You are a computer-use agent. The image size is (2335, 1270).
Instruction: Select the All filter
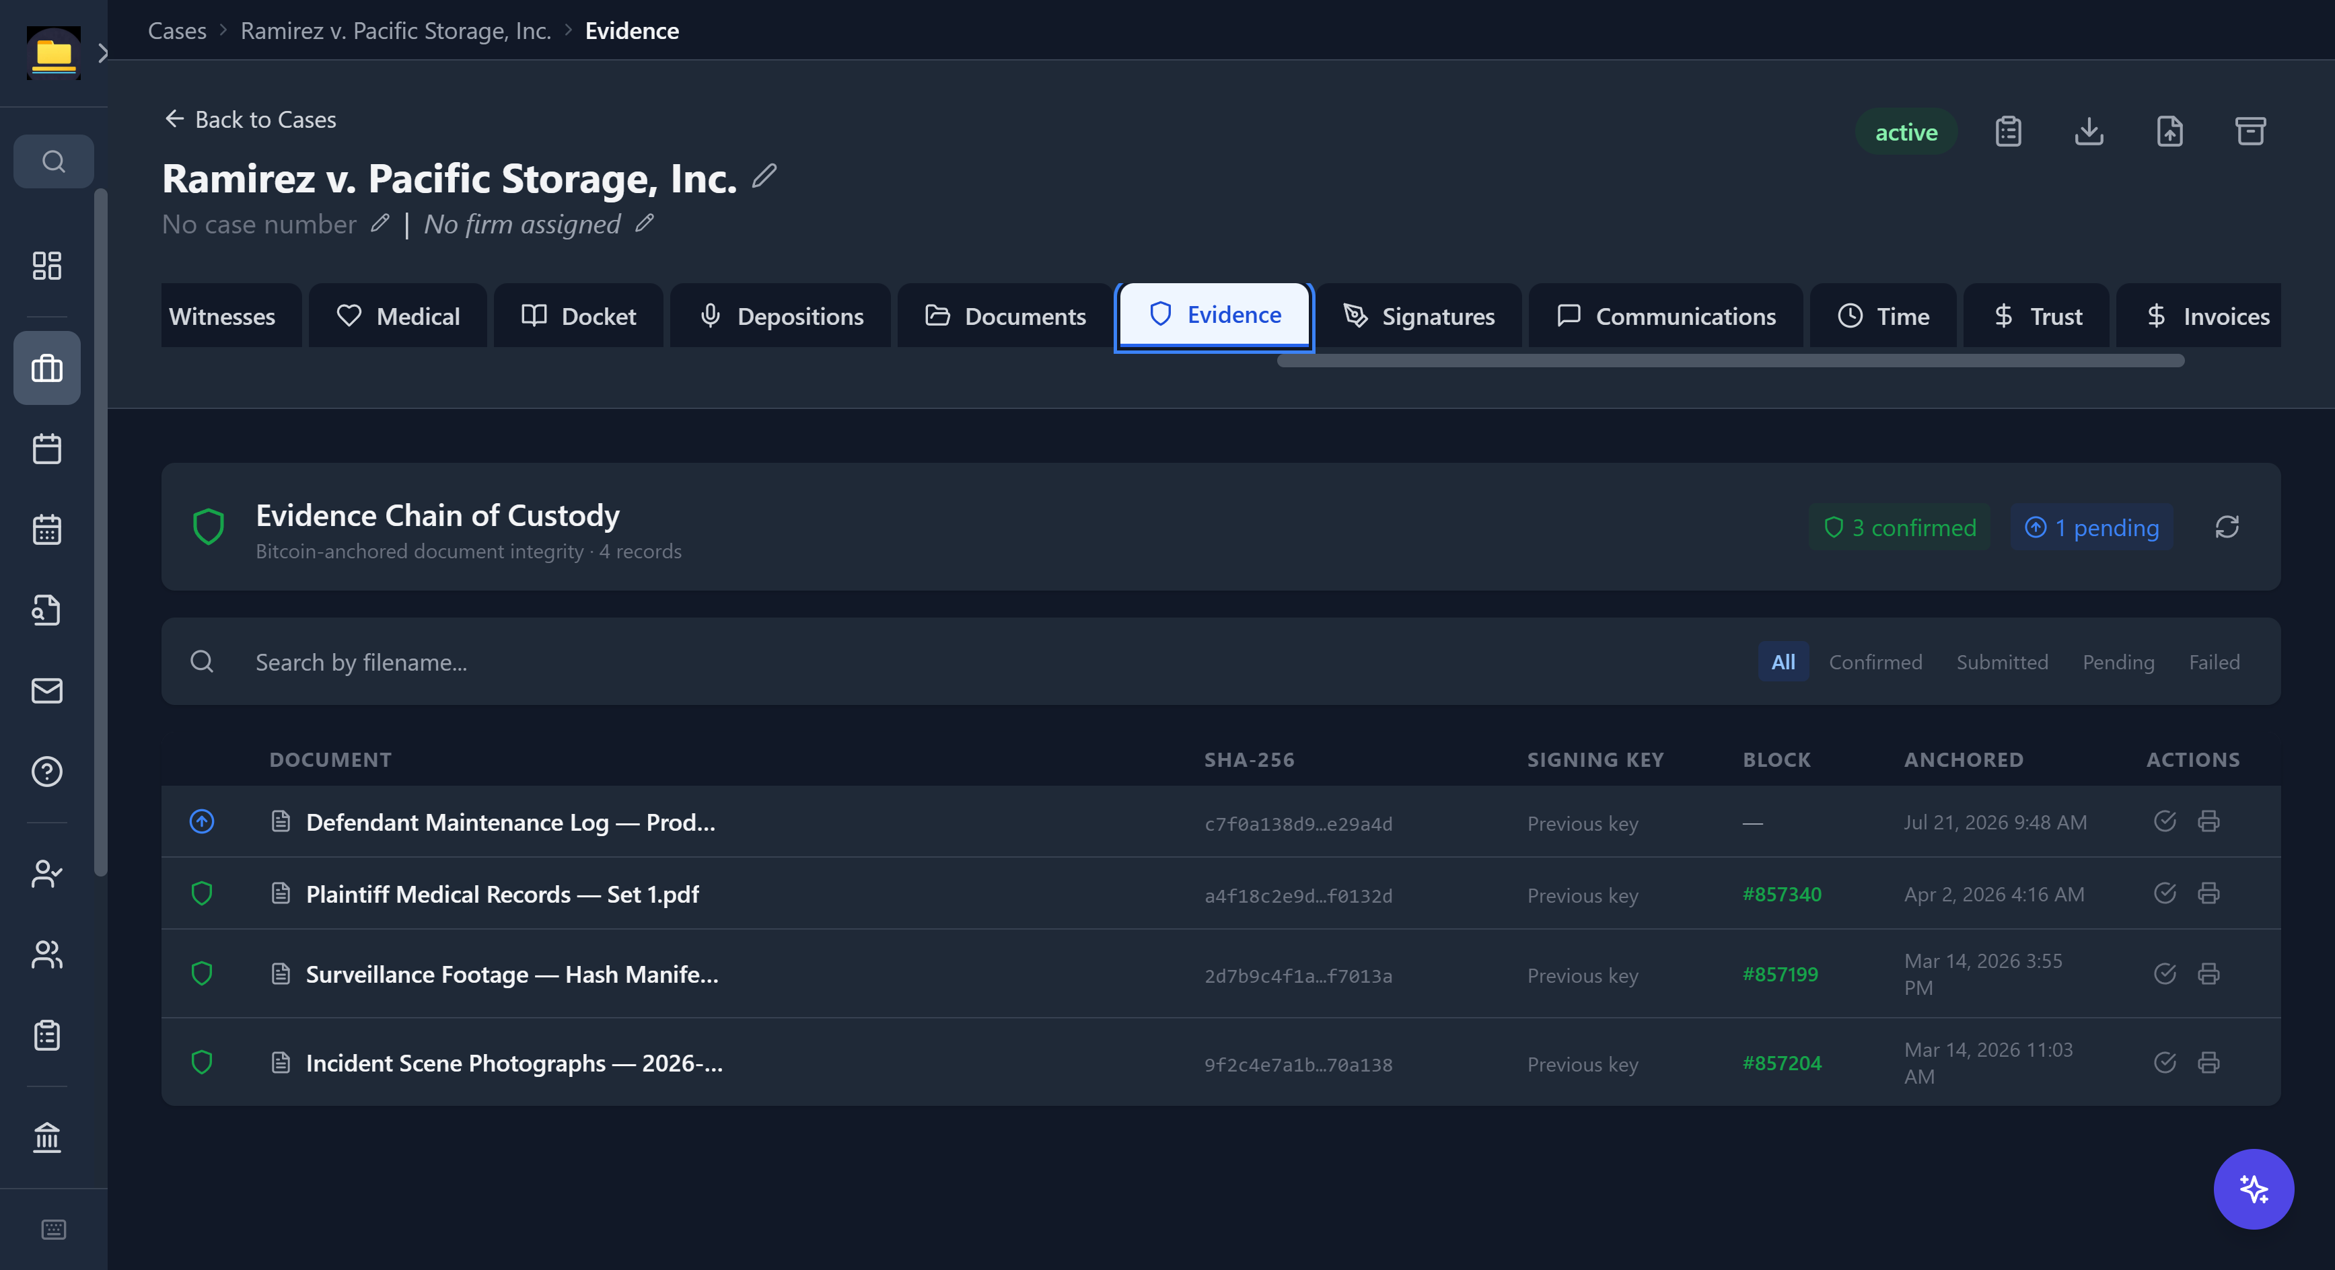1783,662
